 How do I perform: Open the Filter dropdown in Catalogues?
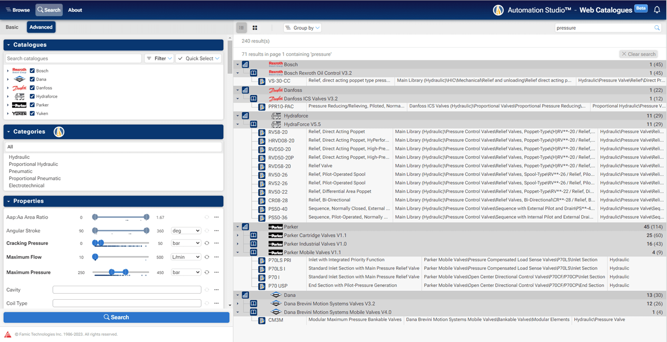pos(159,58)
